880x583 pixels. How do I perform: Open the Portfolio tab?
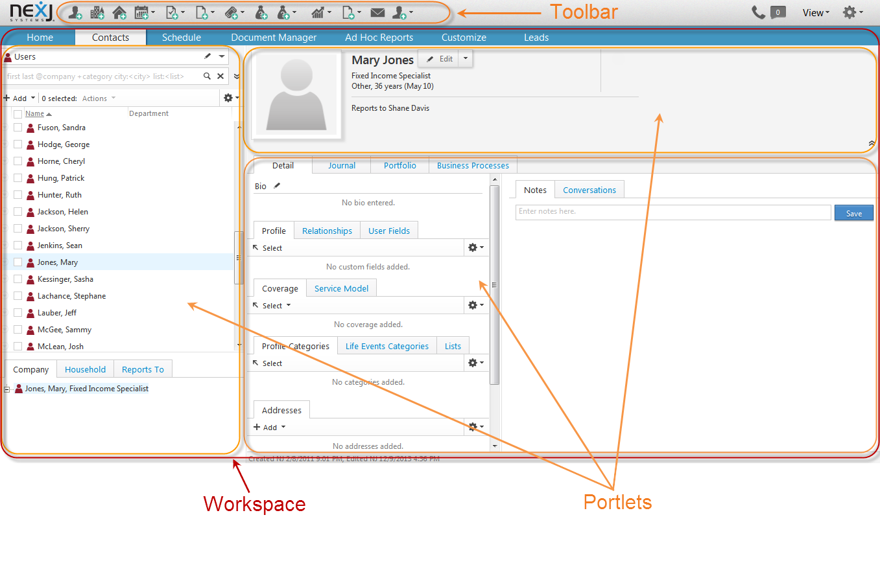pyautogui.click(x=400, y=166)
